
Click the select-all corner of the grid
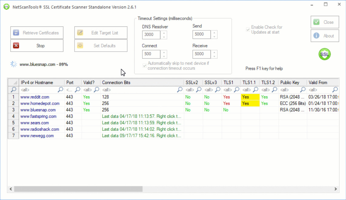pyautogui.click(x=13, y=83)
